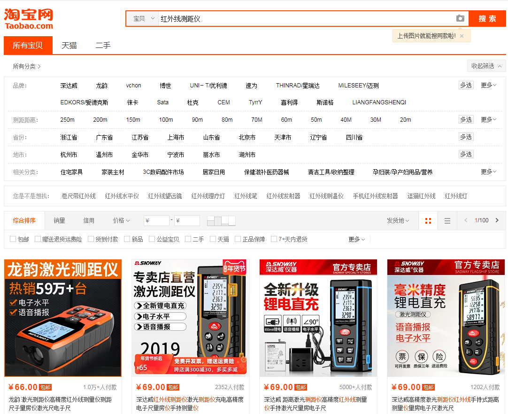The width and height of the screenshot is (508, 414).
Task: Check the 新品 filter
Action: pyautogui.click(x=127, y=239)
